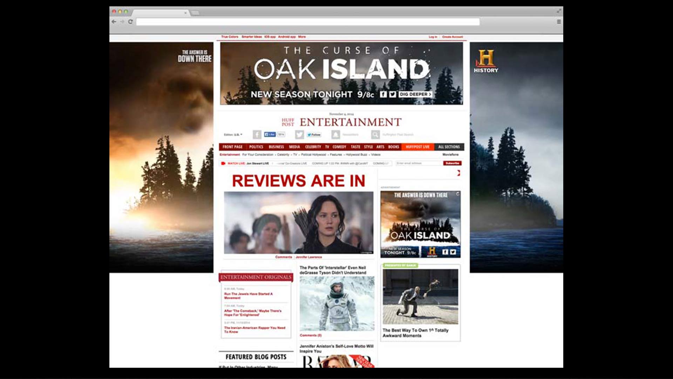The image size is (673, 379).
Task: Open the POLITICS section
Action: tap(256, 147)
